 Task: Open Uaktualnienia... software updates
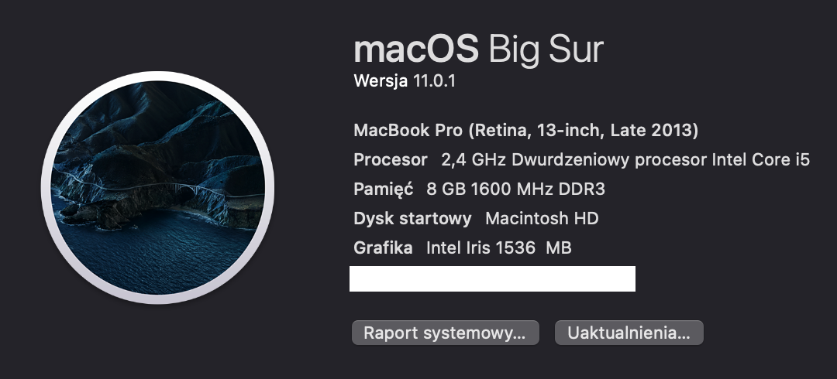tap(629, 333)
